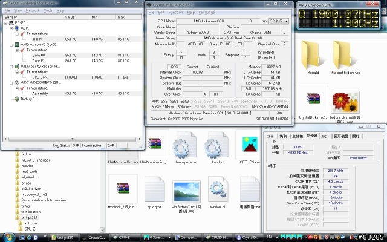Click the Sensor column header

(33, 17)
